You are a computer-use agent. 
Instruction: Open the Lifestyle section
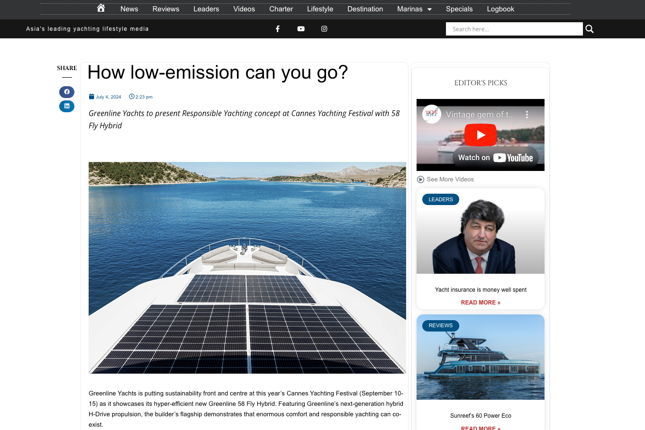(320, 9)
